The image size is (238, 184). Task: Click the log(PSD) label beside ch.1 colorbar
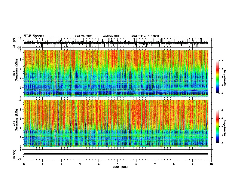click(x=225, y=78)
